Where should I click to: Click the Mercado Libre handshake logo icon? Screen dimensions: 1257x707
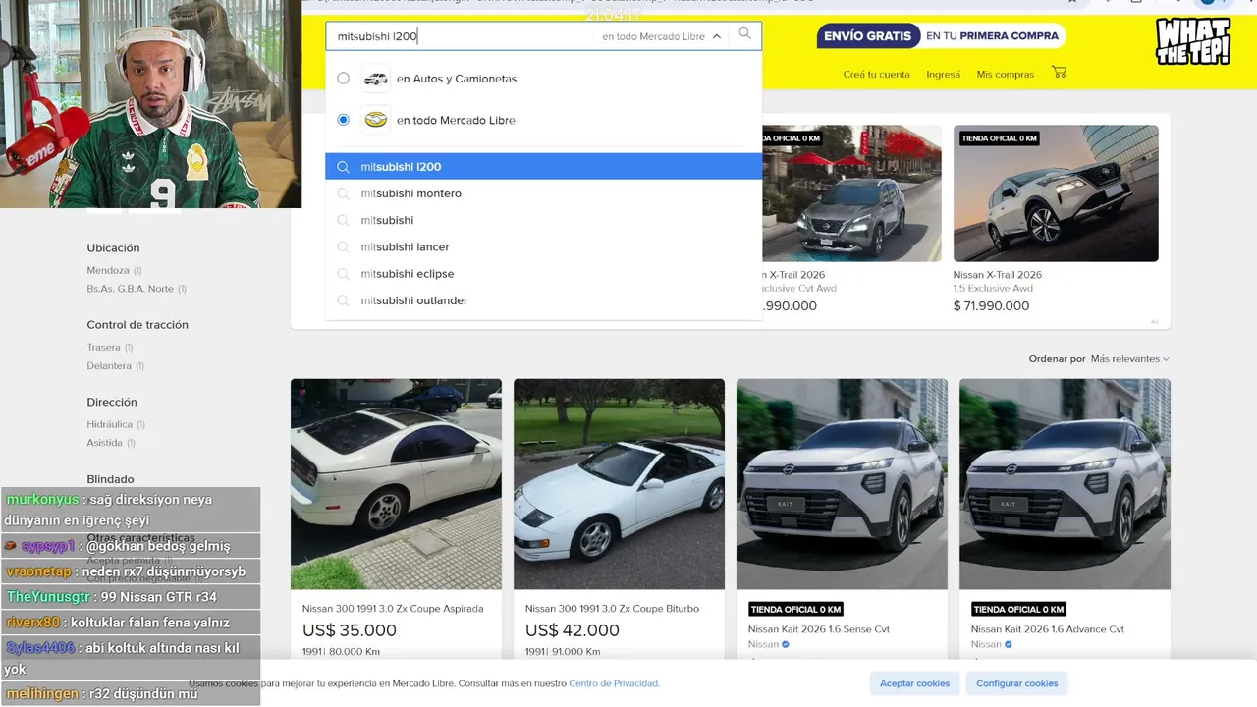tap(375, 120)
